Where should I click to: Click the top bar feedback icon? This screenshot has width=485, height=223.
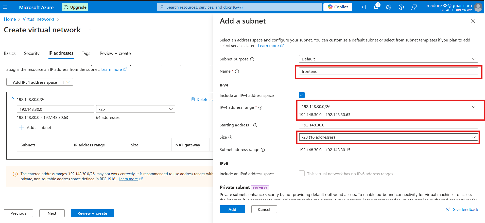tap(414, 7)
